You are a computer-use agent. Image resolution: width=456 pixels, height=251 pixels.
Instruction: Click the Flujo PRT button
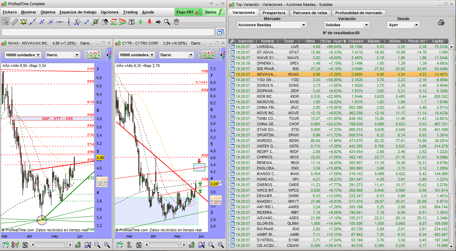[188, 12]
